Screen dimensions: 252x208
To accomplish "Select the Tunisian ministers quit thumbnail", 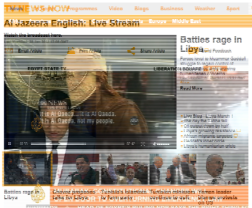I will tap(173, 169).
